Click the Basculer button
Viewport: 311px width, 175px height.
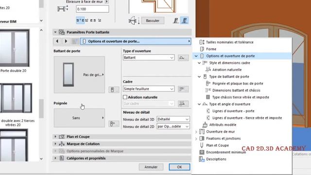153,20
